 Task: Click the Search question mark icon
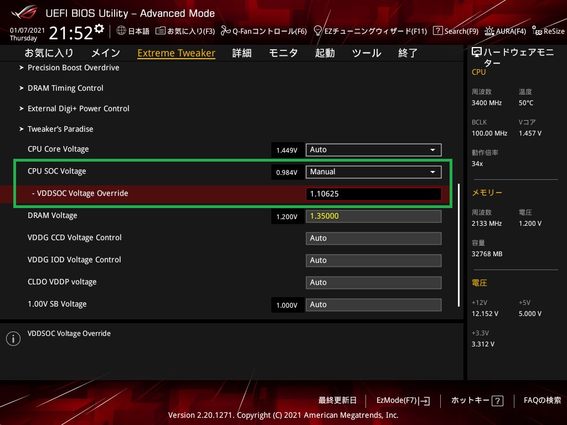click(437, 31)
